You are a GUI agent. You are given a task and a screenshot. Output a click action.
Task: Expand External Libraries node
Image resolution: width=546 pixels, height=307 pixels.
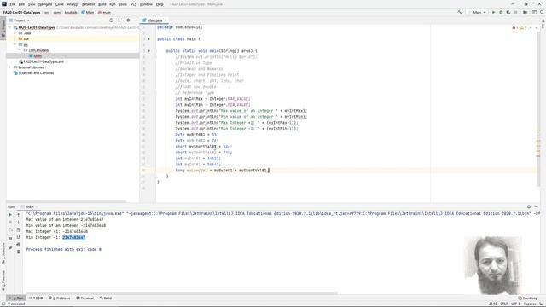click(10, 67)
